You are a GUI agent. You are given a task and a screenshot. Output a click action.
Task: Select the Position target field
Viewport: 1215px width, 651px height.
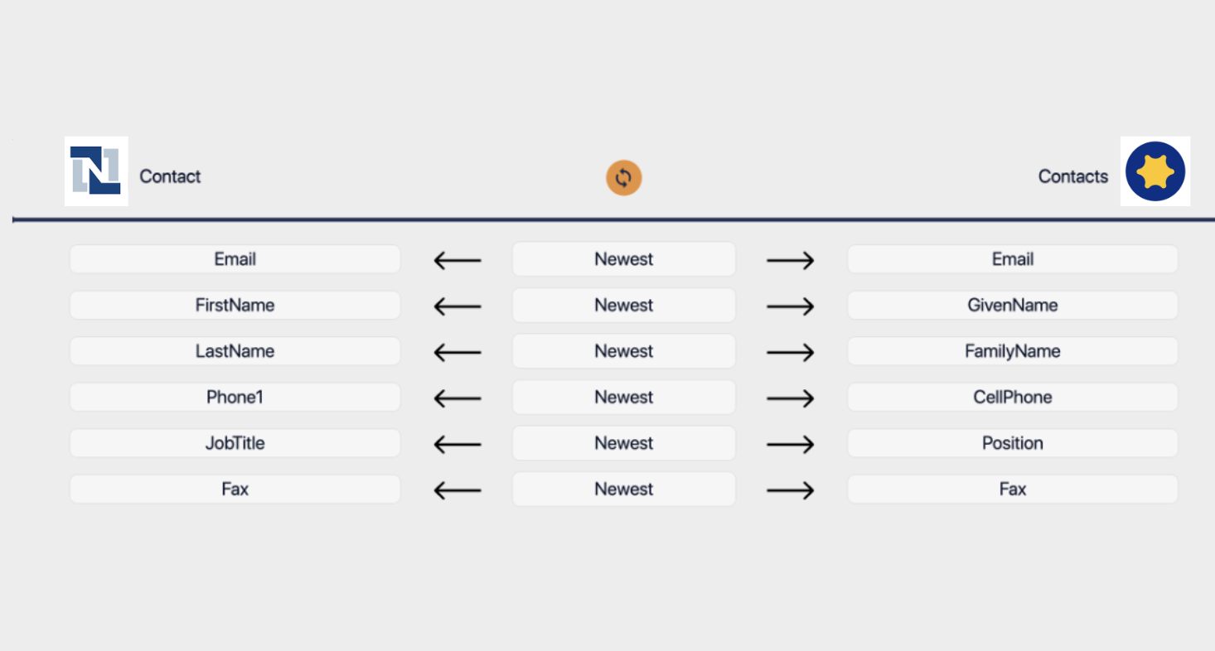click(1013, 443)
